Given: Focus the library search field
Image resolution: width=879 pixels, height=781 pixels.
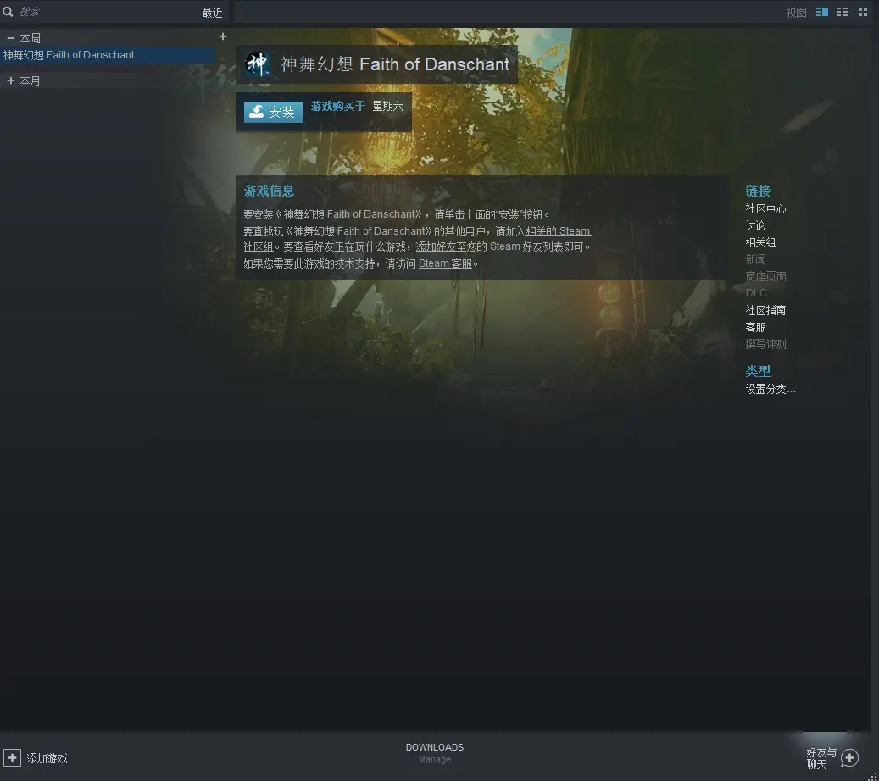Looking at the screenshot, I should point(107,12).
